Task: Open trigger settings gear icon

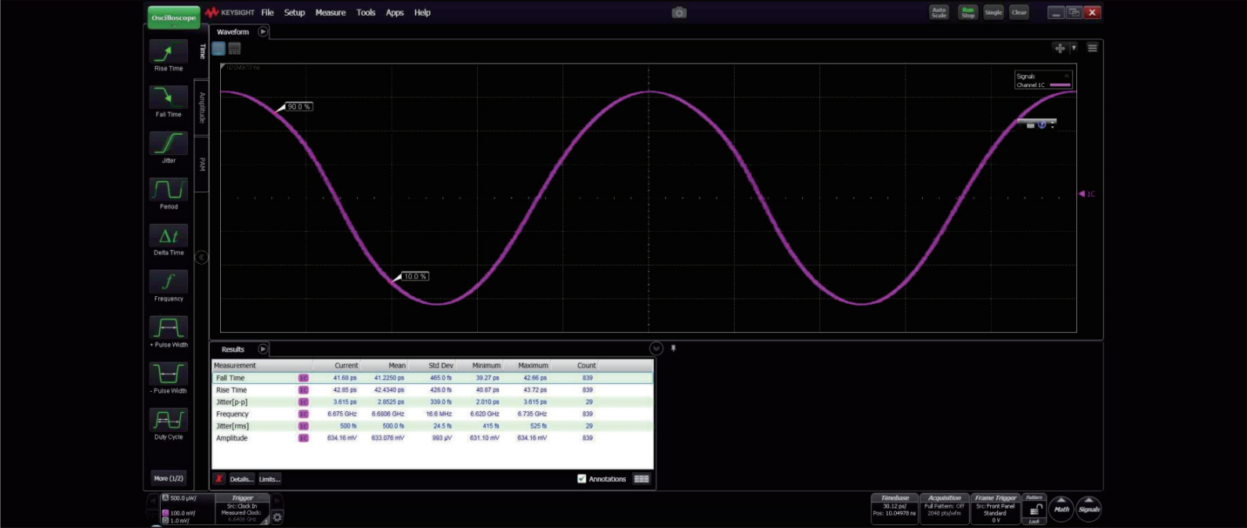Action: pos(277,517)
